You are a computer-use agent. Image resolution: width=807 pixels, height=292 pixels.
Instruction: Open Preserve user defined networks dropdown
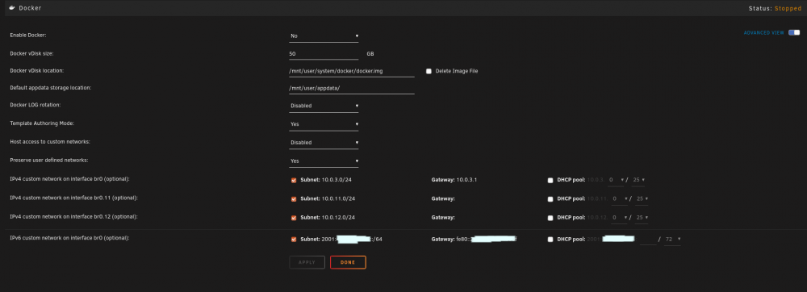324,161
